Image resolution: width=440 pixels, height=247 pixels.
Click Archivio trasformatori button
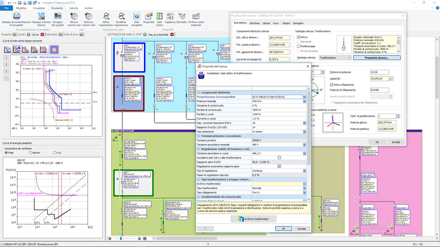pos(254,219)
